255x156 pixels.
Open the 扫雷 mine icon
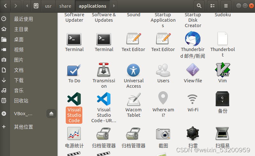click(x=193, y=133)
